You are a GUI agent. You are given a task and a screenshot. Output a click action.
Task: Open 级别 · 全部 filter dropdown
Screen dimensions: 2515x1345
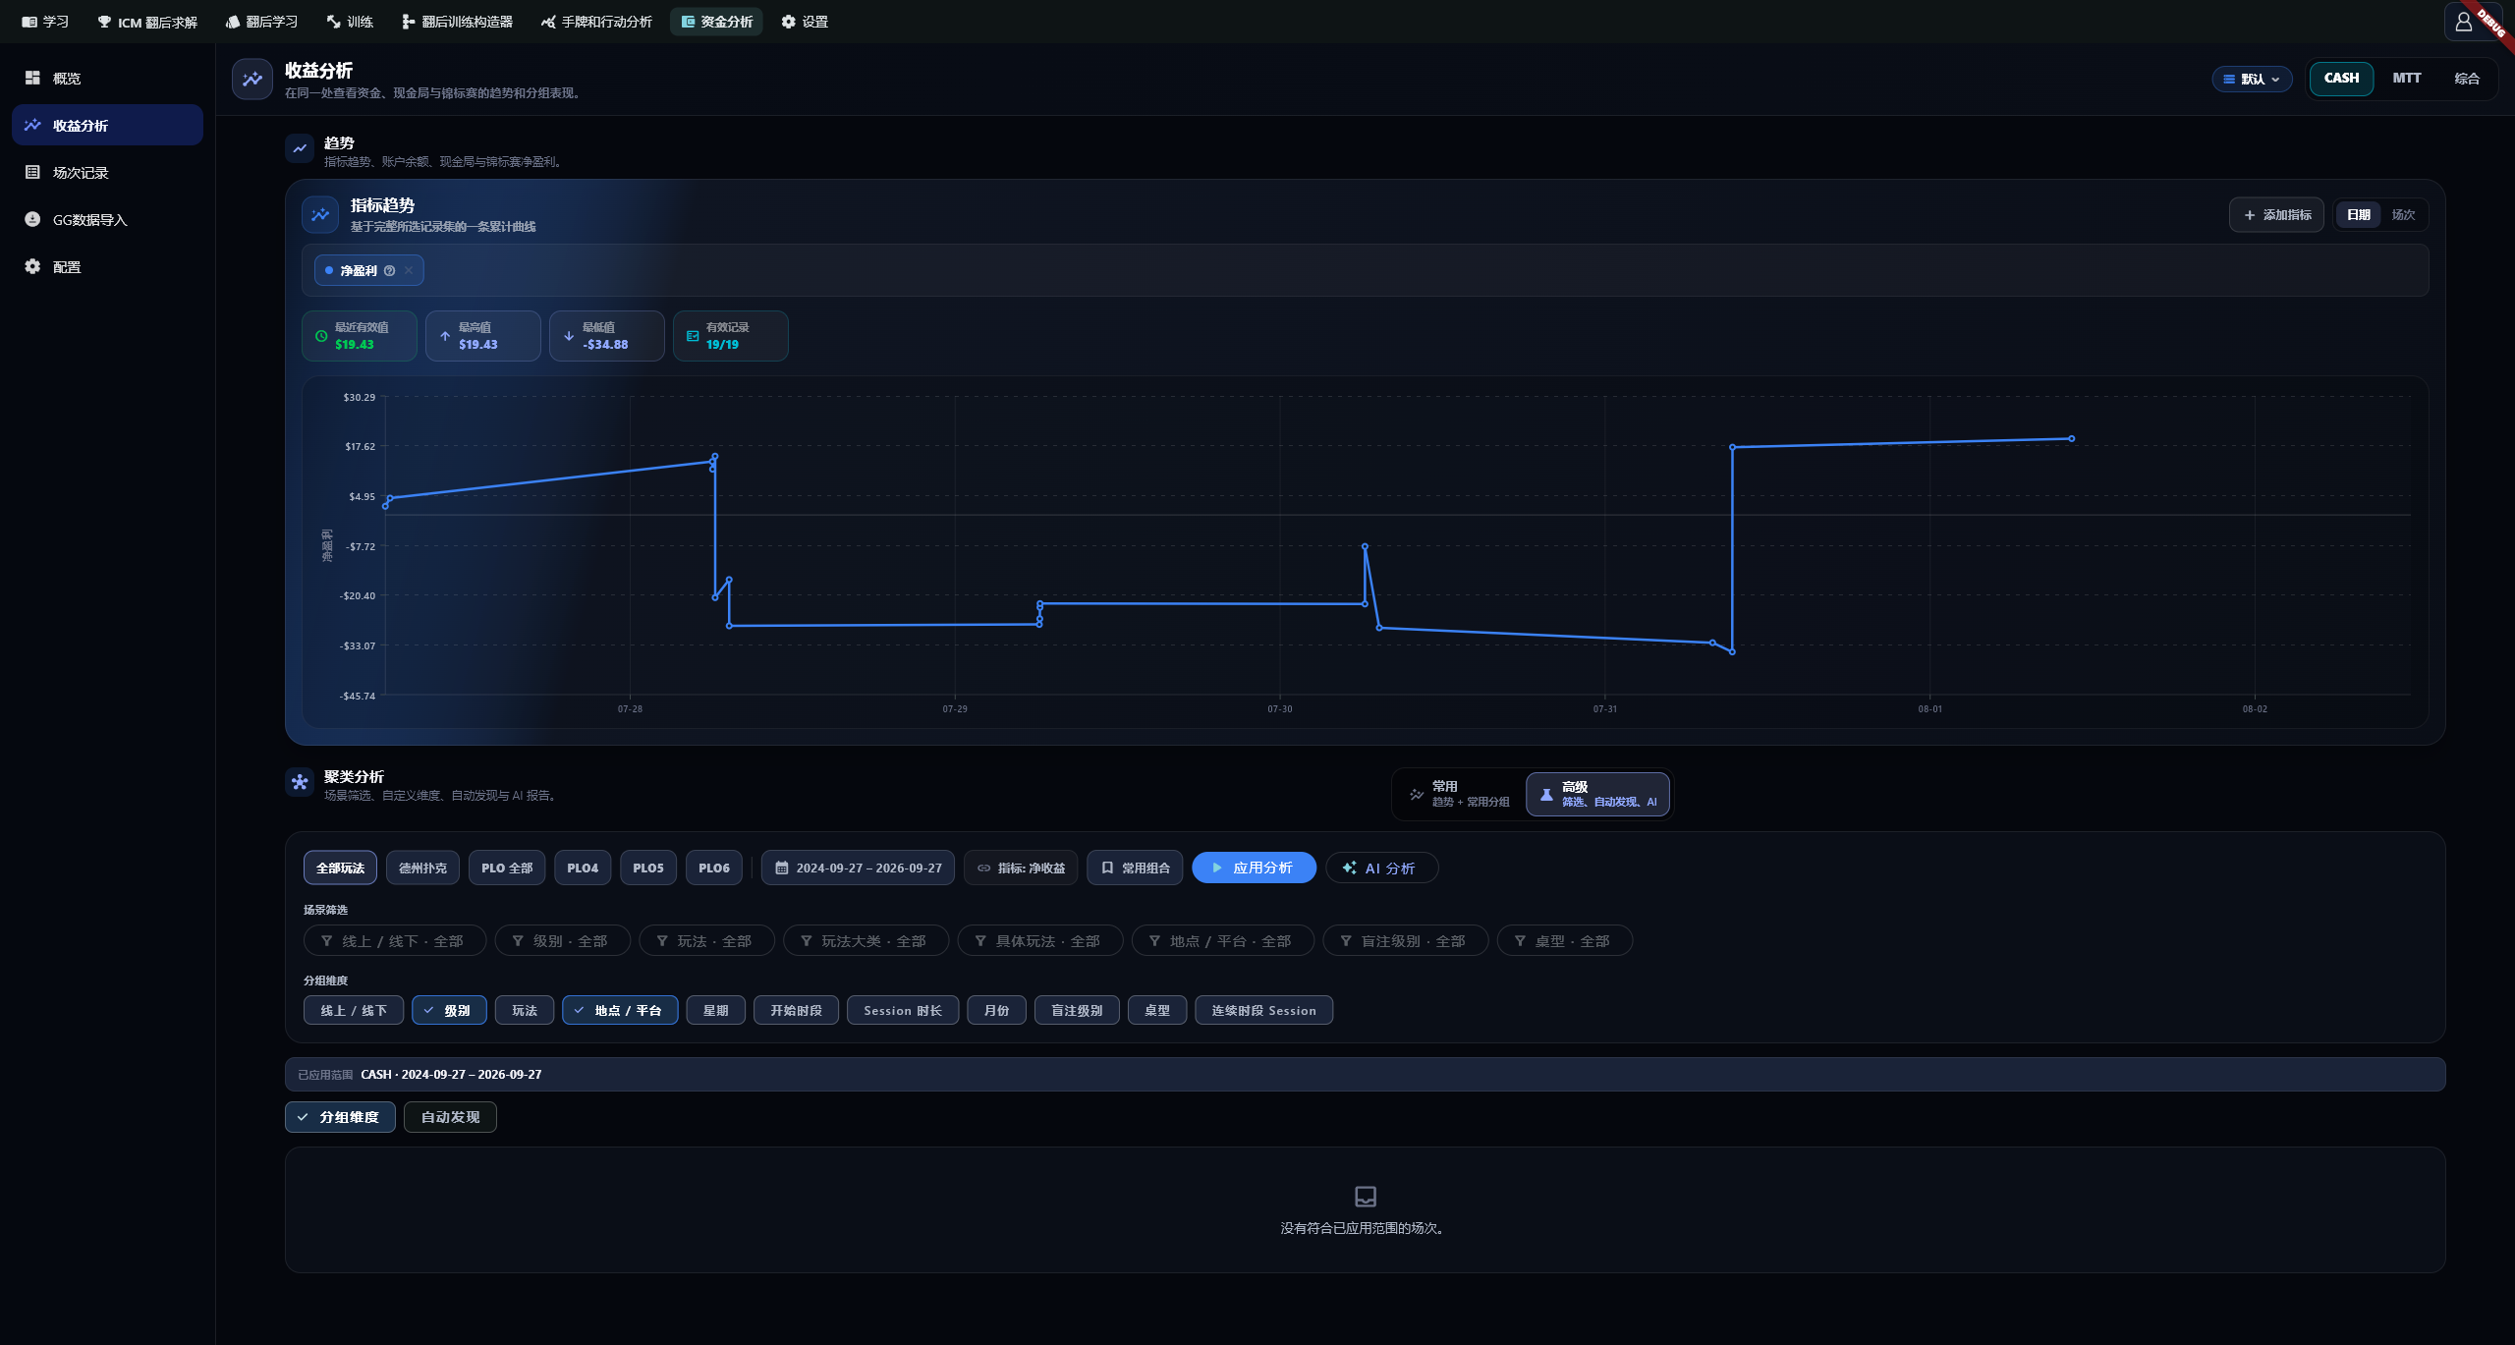click(x=563, y=940)
